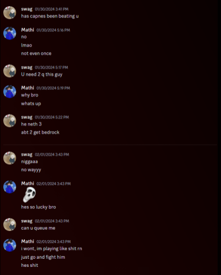Click swag's avatar beside "U need 2 q this guy"

click(x=10, y=71)
